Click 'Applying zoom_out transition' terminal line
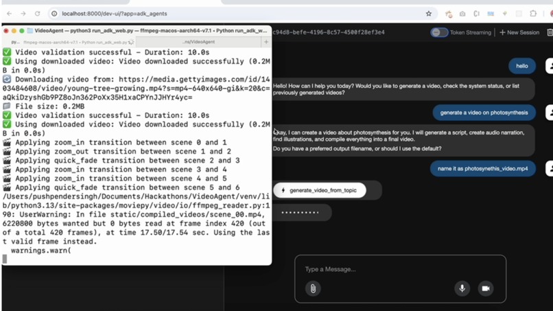Image resolution: width=553 pixels, height=311 pixels. 117,152
